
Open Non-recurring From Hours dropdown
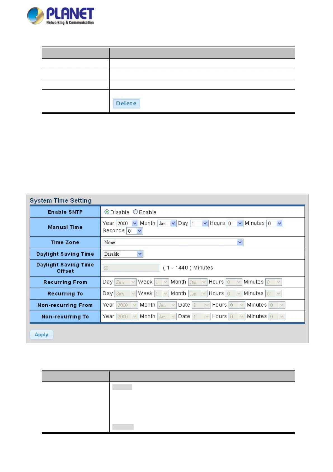[x=237, y=305]
